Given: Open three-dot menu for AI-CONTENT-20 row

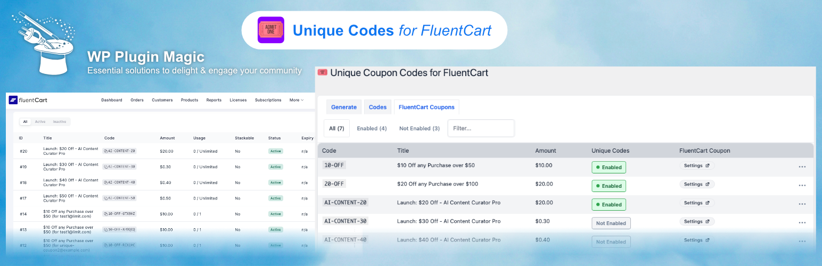Looking at the screenshot, I should pyautogui.click(x=802, y=204).
